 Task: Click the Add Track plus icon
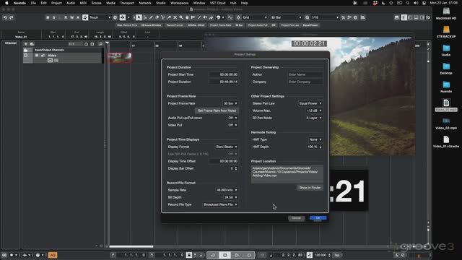[26, 44]
